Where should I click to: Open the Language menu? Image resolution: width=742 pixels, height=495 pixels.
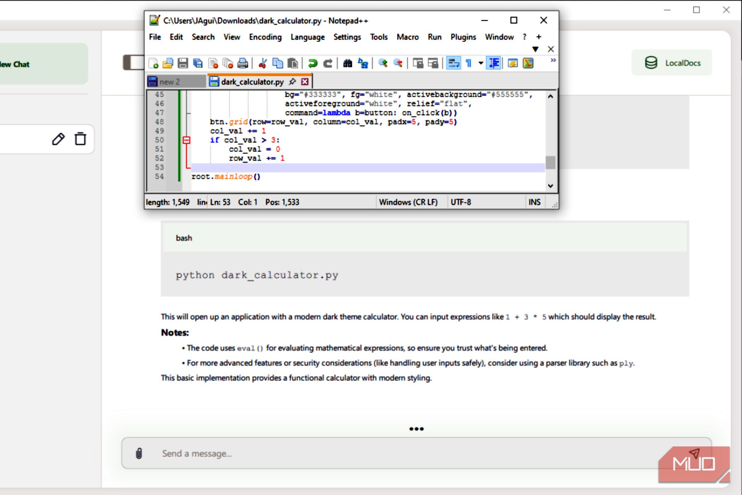(307, 37)
